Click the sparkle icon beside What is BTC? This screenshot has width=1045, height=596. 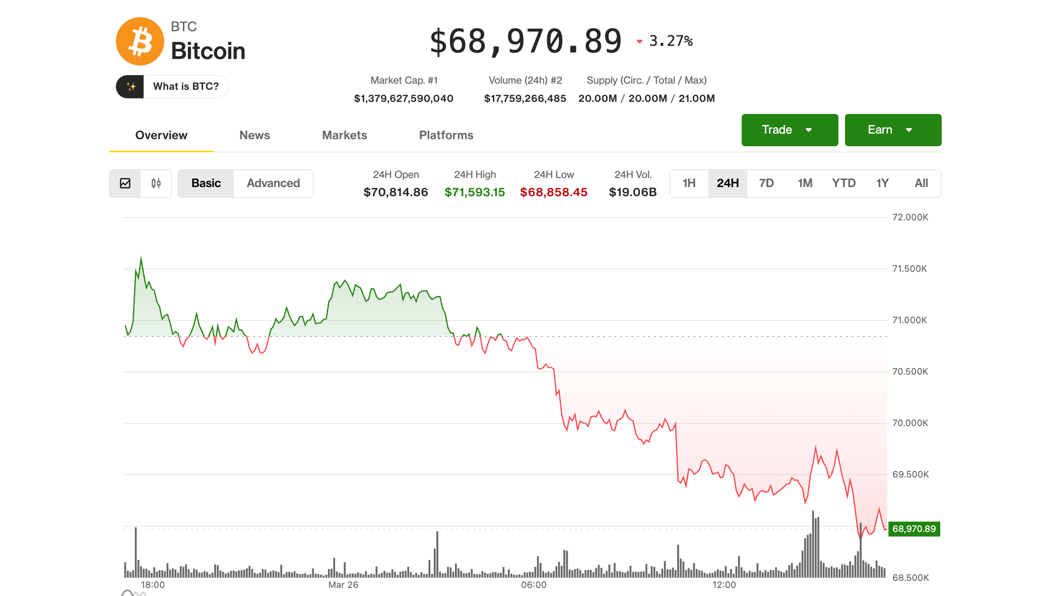pyautogui.click(x=131, y=86)
